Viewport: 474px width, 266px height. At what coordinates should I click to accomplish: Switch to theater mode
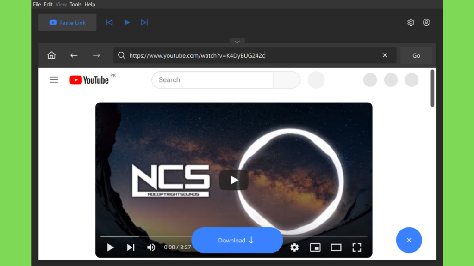(x=336, y=248)
